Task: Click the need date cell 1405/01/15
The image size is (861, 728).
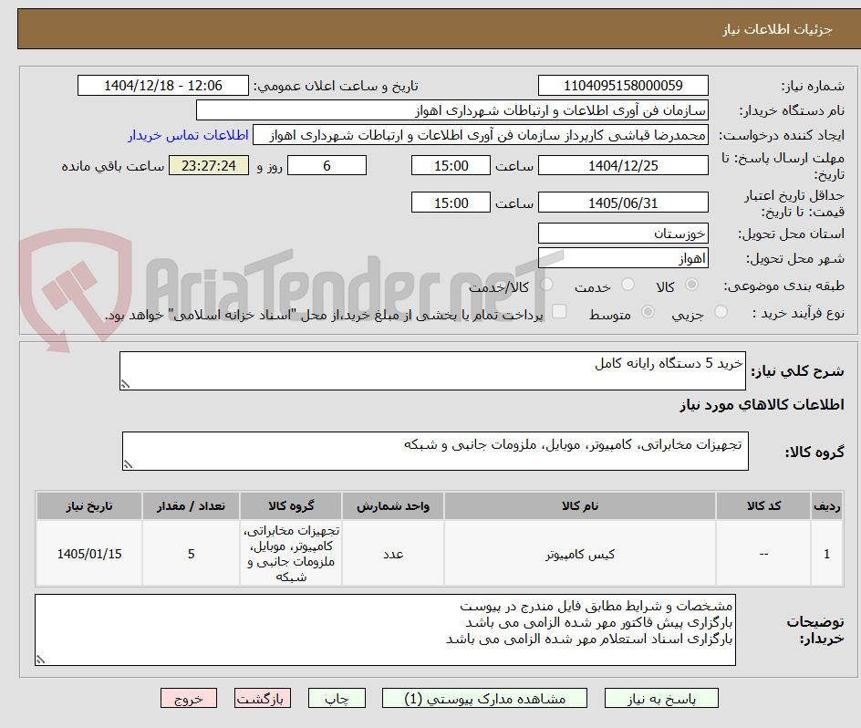Action: pyautogui.click(x=89, y=554)
